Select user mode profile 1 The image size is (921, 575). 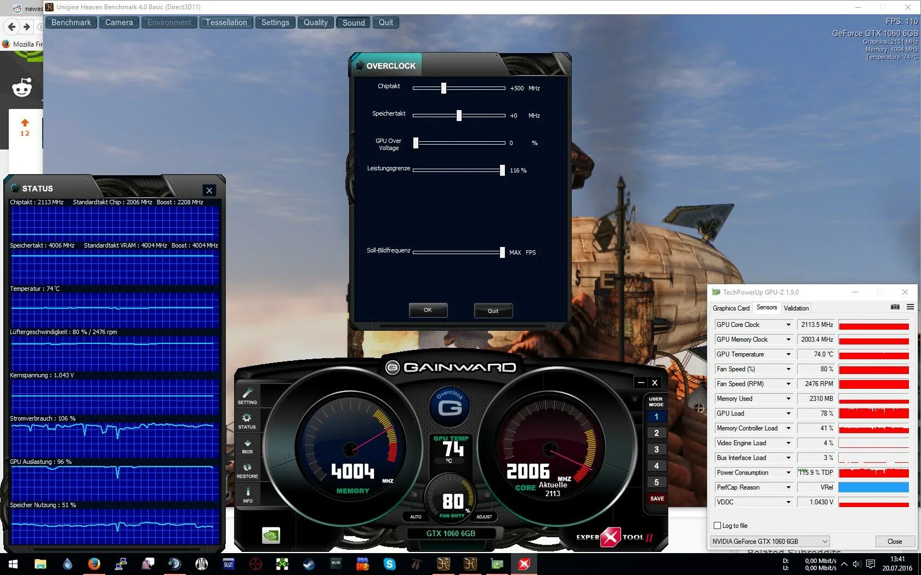656,417
